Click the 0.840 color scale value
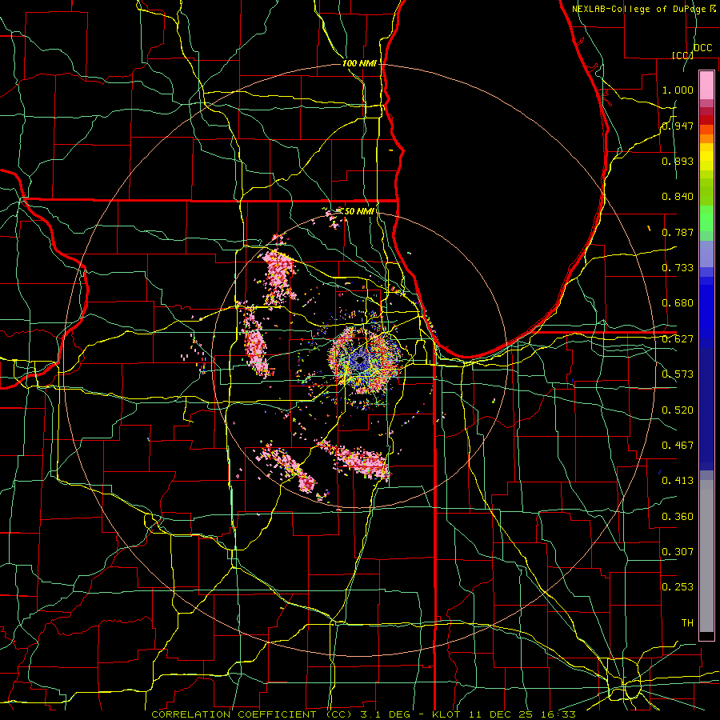The width and height of the screenshot is (720, 720). (x=678, y=197)
